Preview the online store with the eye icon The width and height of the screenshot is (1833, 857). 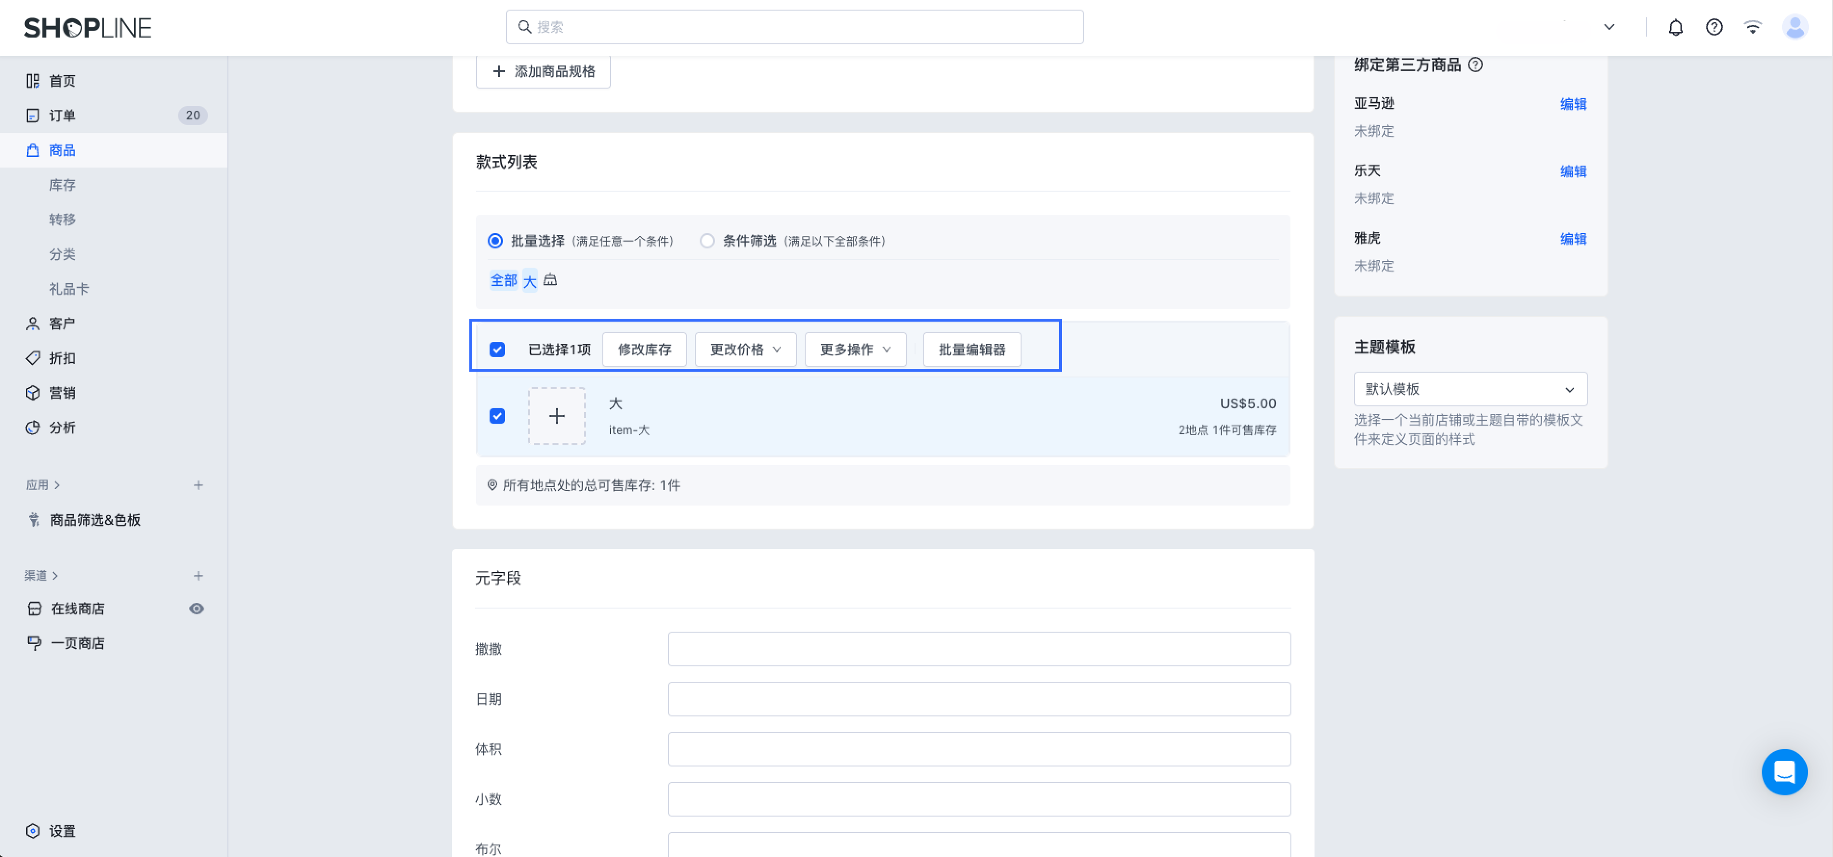197,609
